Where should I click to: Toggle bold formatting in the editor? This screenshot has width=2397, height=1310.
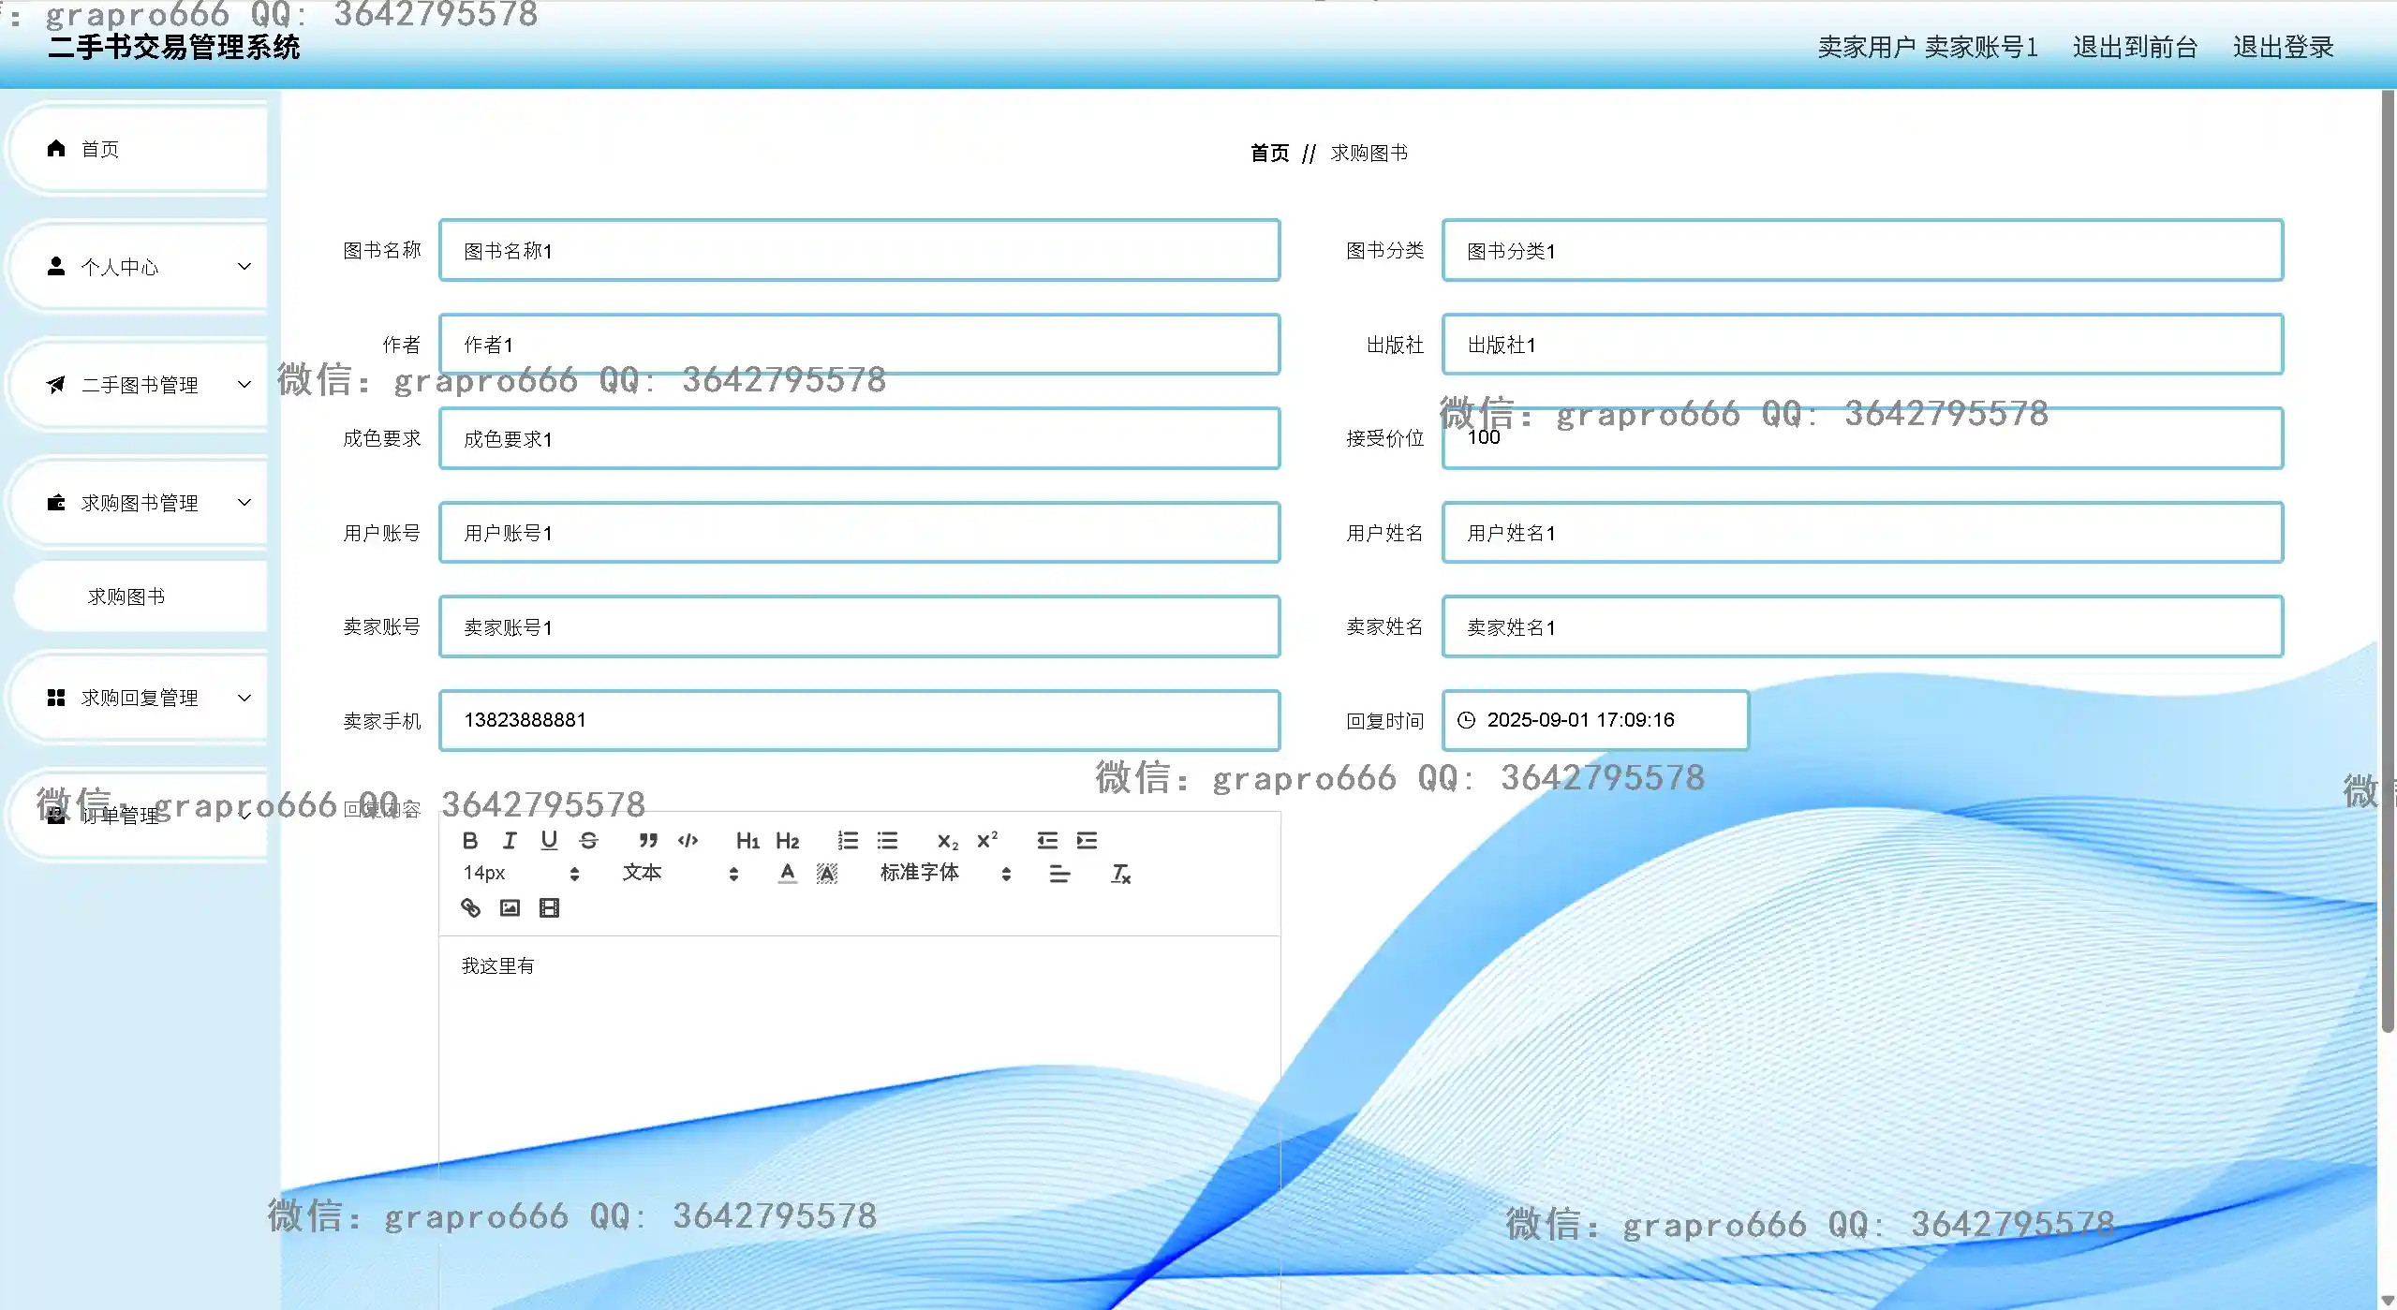[470, 840]
